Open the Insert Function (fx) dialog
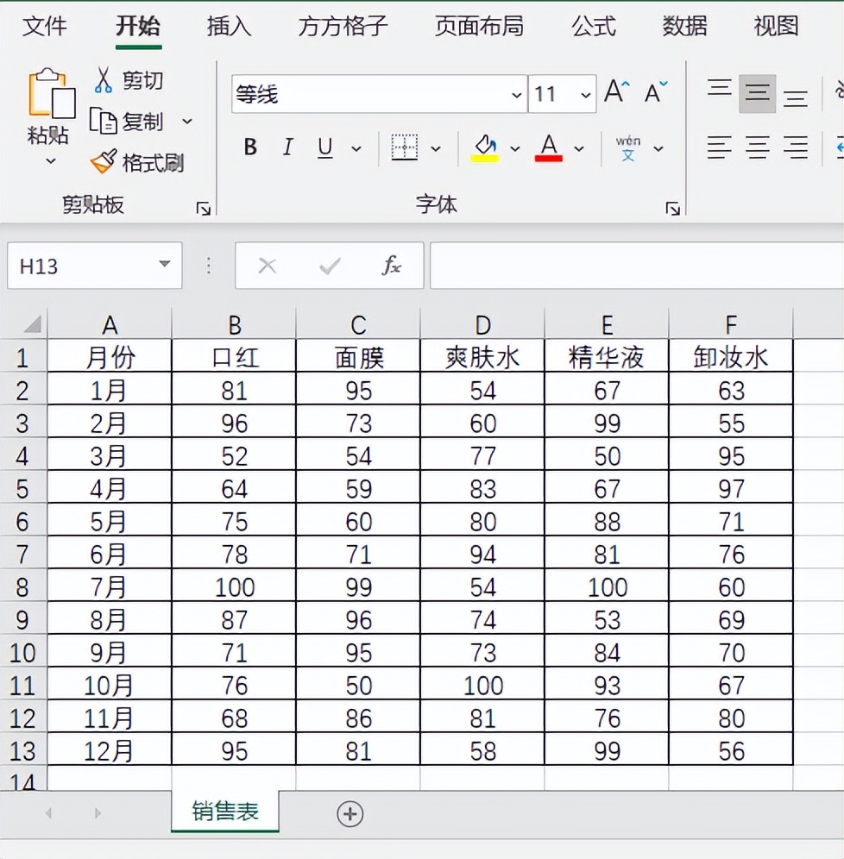Viewport: 844px width, 859px height. click(x=393, y=266)
